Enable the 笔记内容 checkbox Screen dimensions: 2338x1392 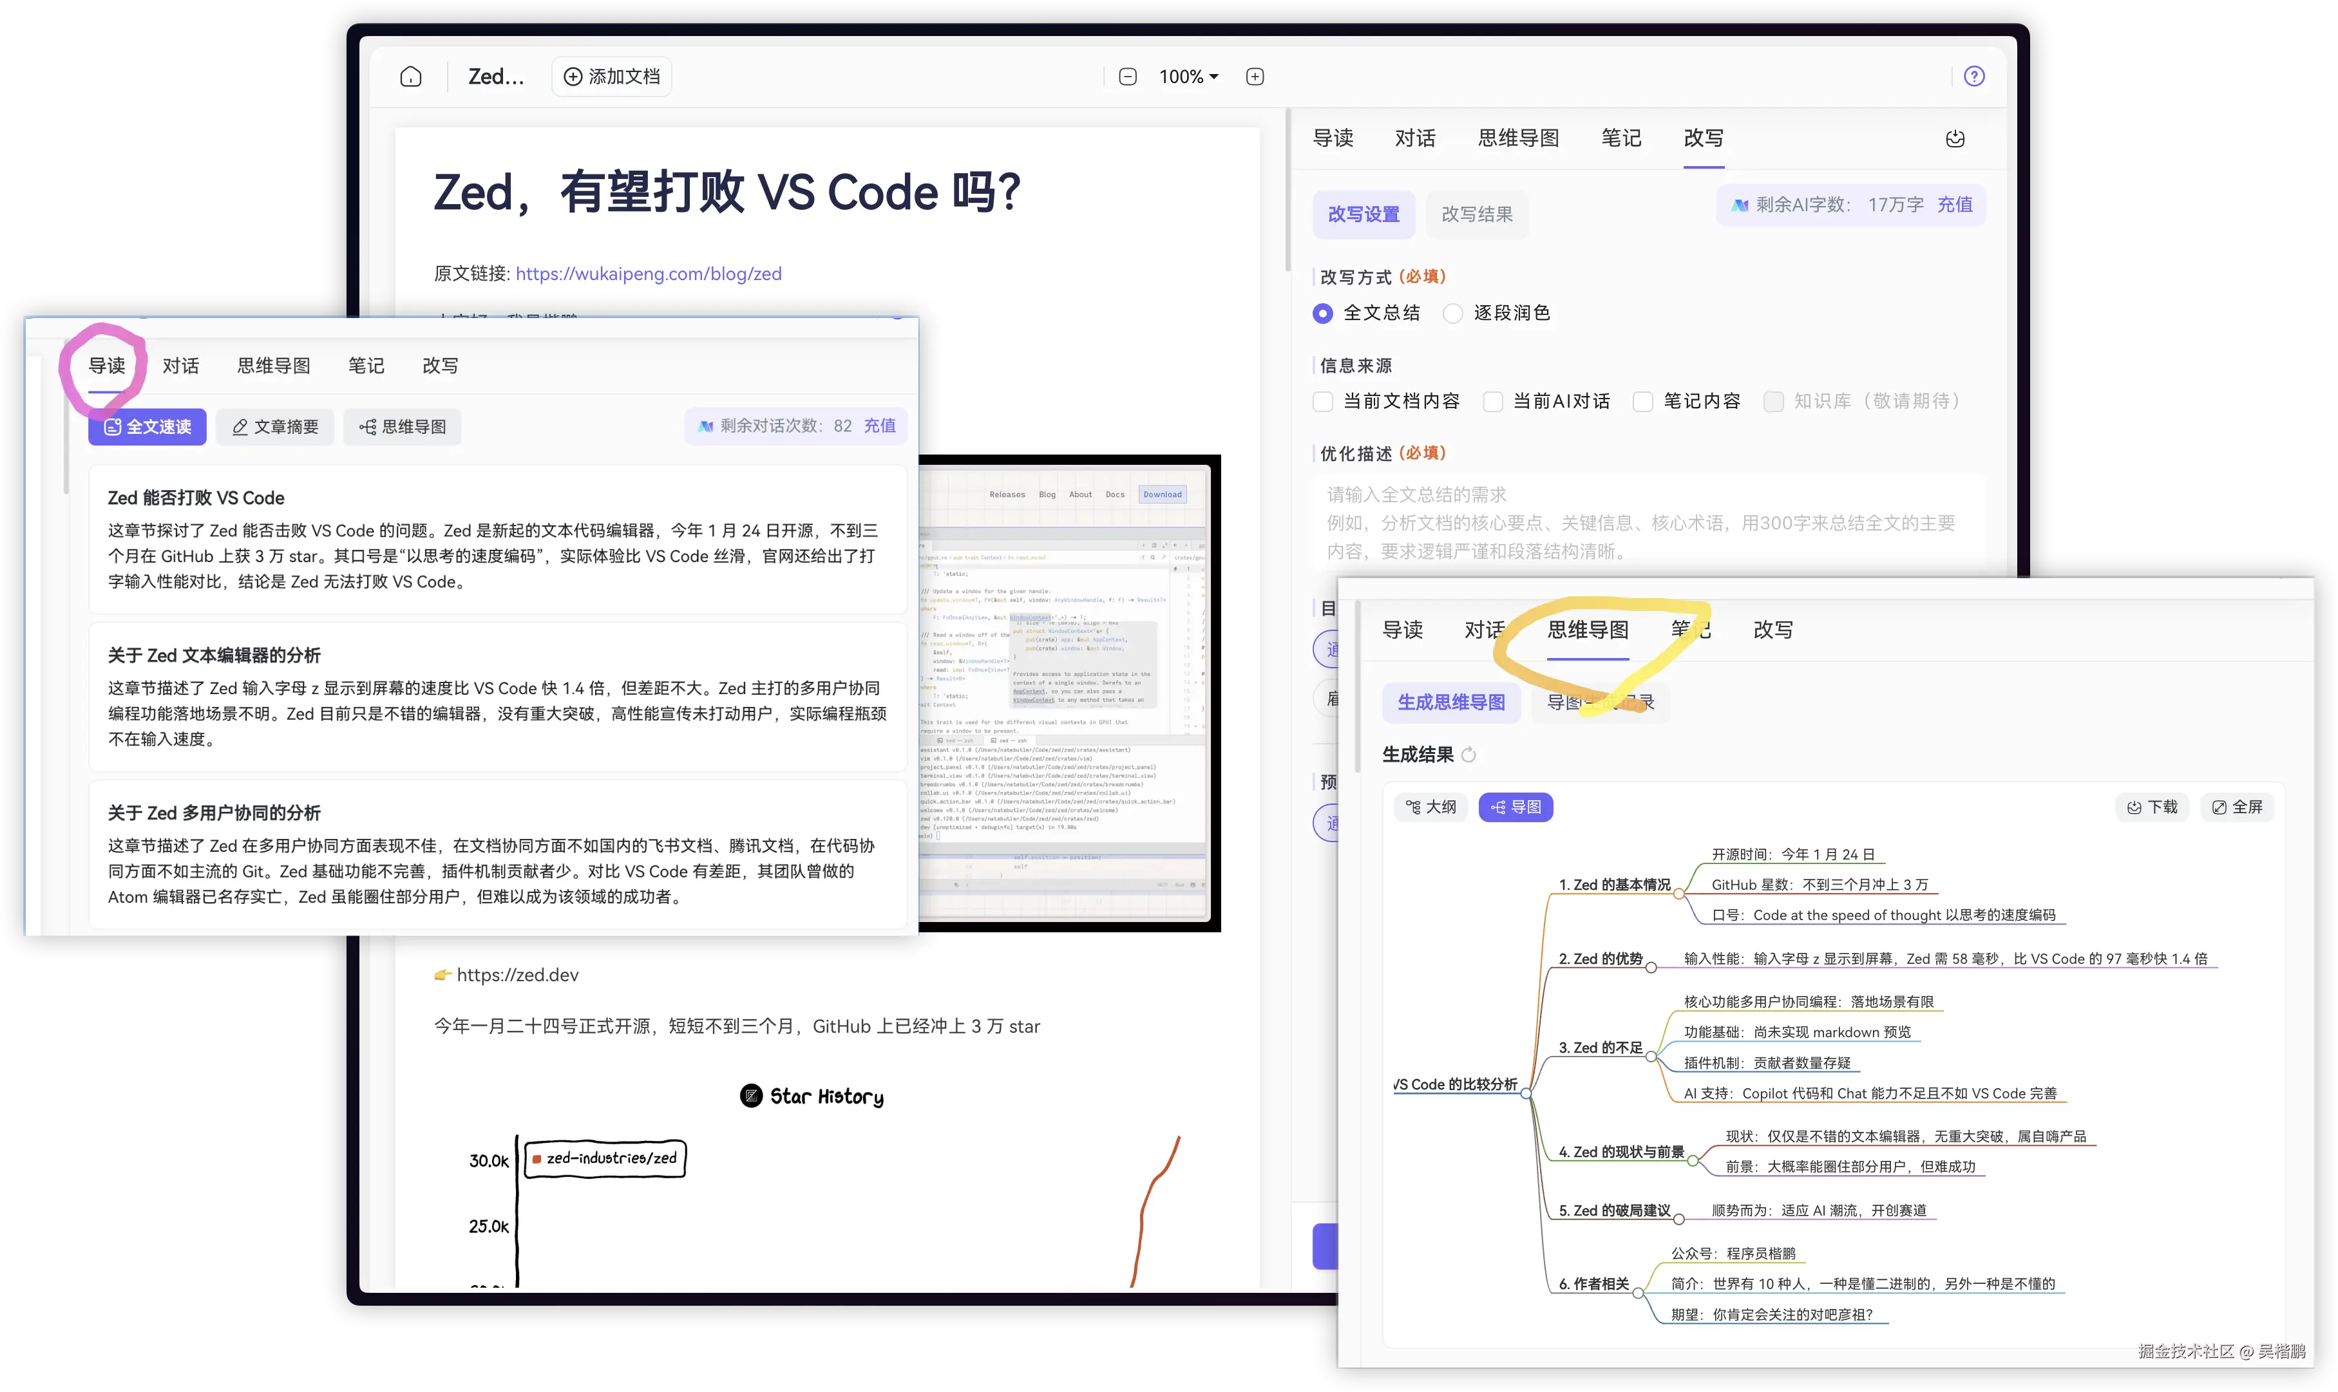(1643, 402)
